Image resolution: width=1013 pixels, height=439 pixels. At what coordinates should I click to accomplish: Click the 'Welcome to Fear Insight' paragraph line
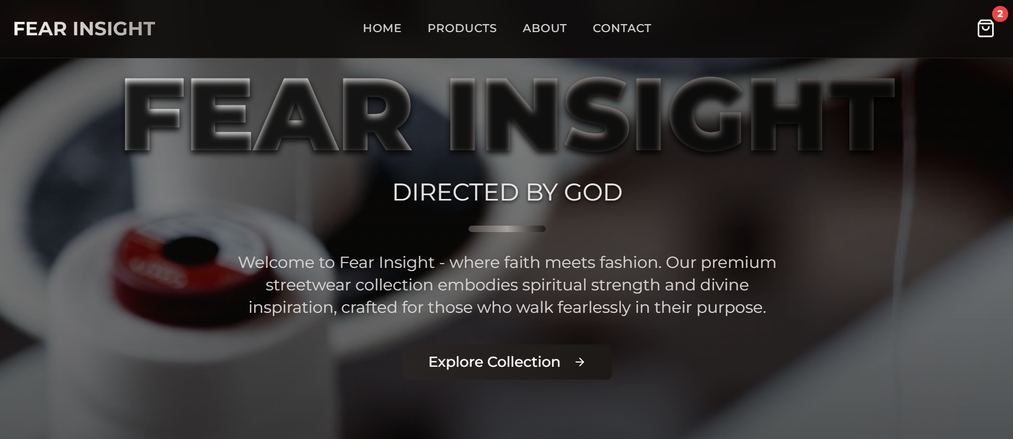click(x=507, y=263)
